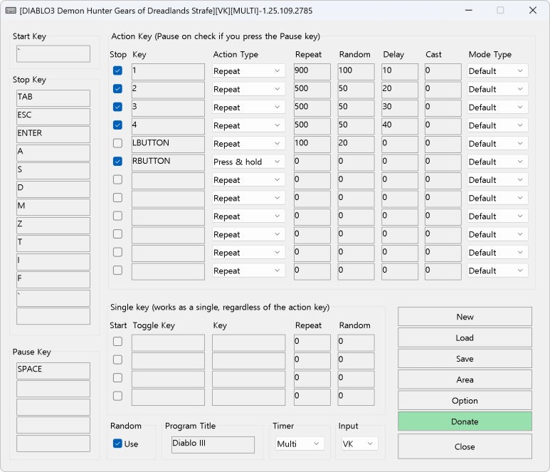Click the Area button

click(465, 379)
